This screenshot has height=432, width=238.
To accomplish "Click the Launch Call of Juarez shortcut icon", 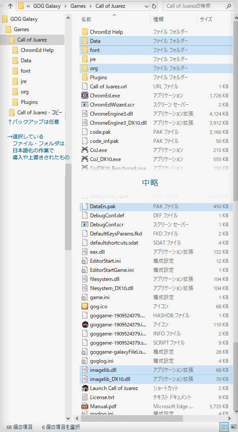I will click(x=85, y=388).
